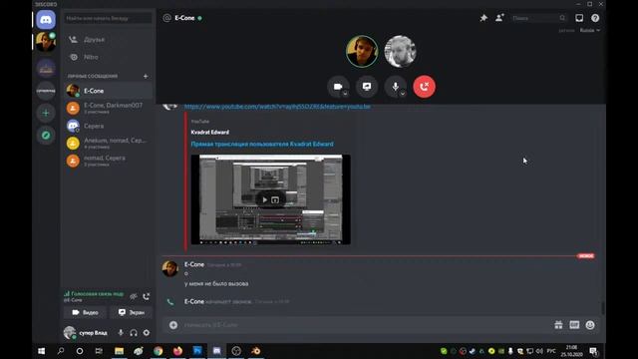The height and width of the screenshot is (359, 638).
Task: Click message input field to E-Cone
Action: coord(364,325)
